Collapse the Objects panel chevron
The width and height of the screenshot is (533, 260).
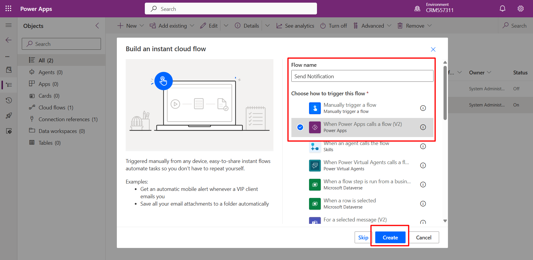coord(97,26)
